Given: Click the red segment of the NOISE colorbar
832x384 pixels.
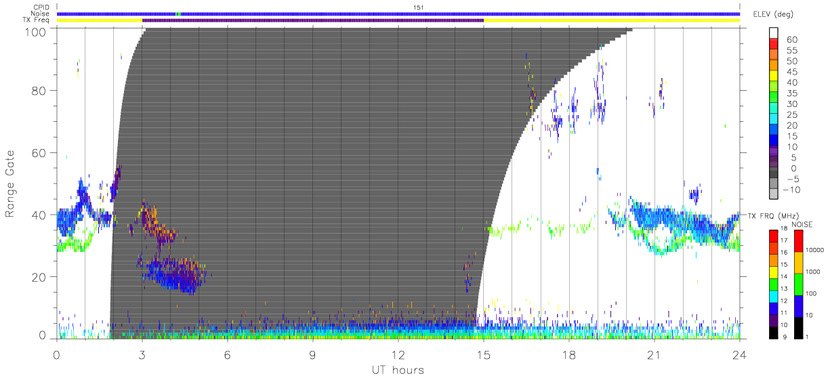Looking at the screenshot, I should [799, 241].
